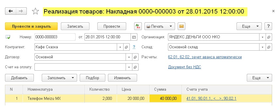
Task: Open help with the question mark button
Action: [268, 26]
